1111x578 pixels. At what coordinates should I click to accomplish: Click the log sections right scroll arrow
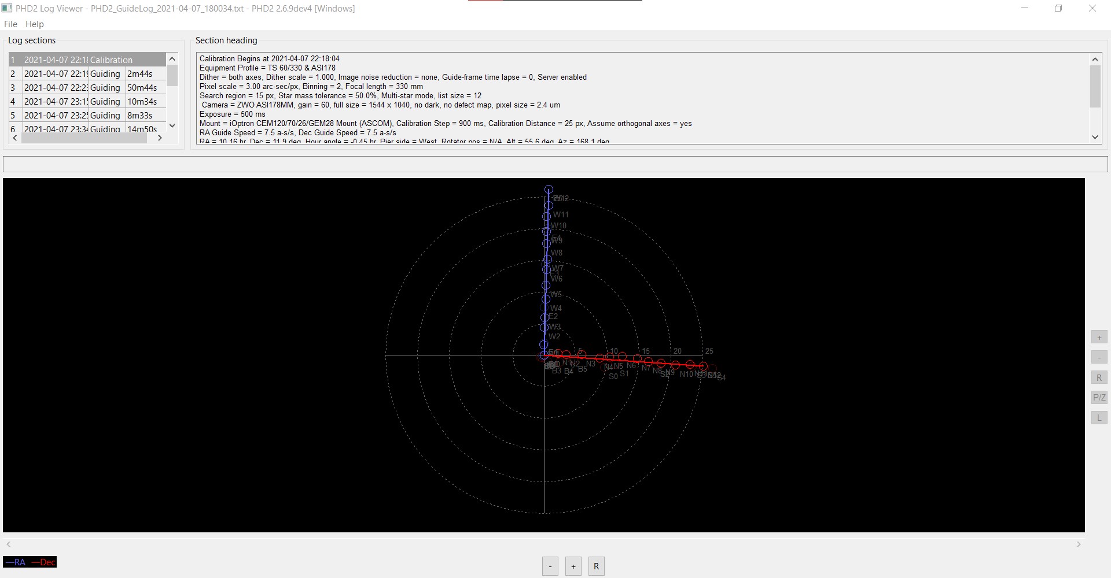tap(160, 138)
